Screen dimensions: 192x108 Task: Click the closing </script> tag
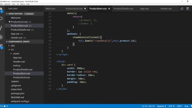[x=62, y=55]
